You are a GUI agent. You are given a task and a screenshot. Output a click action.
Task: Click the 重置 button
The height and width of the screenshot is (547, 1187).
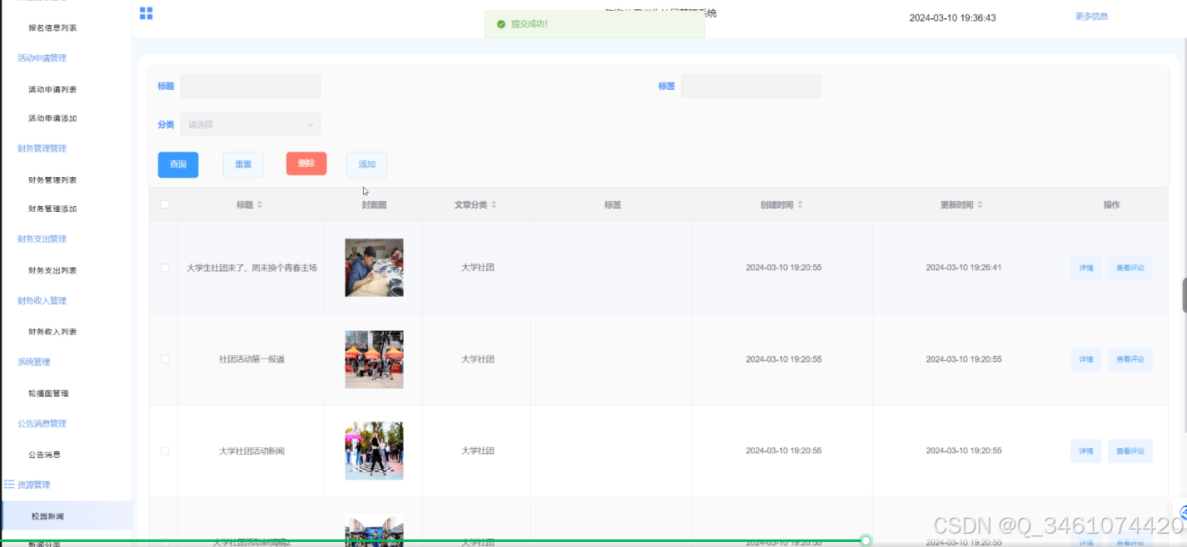pos(243,165)
